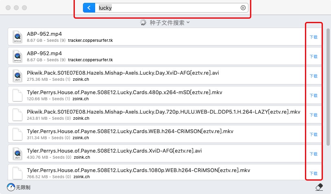Select the first ABP-952.mp4 title text
Screen dimensions: 331x194
pos(44,34)
